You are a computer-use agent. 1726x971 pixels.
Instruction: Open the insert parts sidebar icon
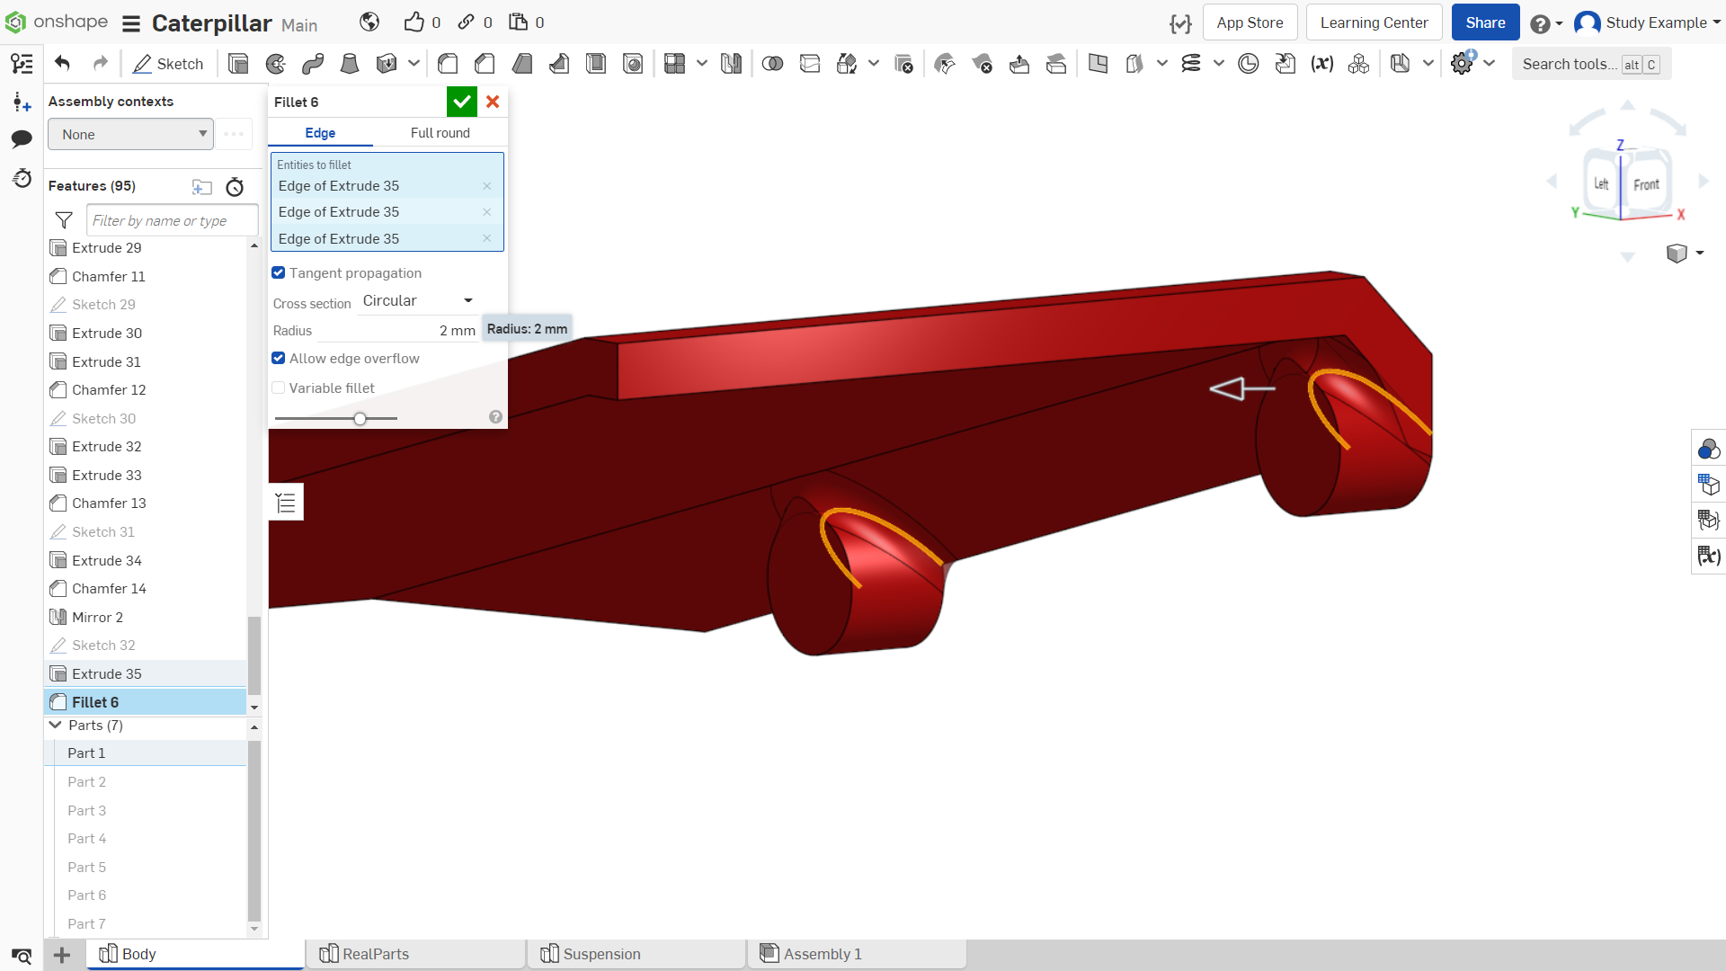22,102
